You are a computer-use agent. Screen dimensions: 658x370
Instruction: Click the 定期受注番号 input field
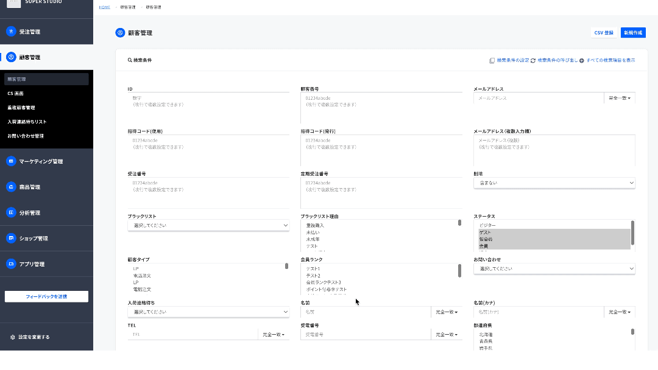(x=381, y=193)
